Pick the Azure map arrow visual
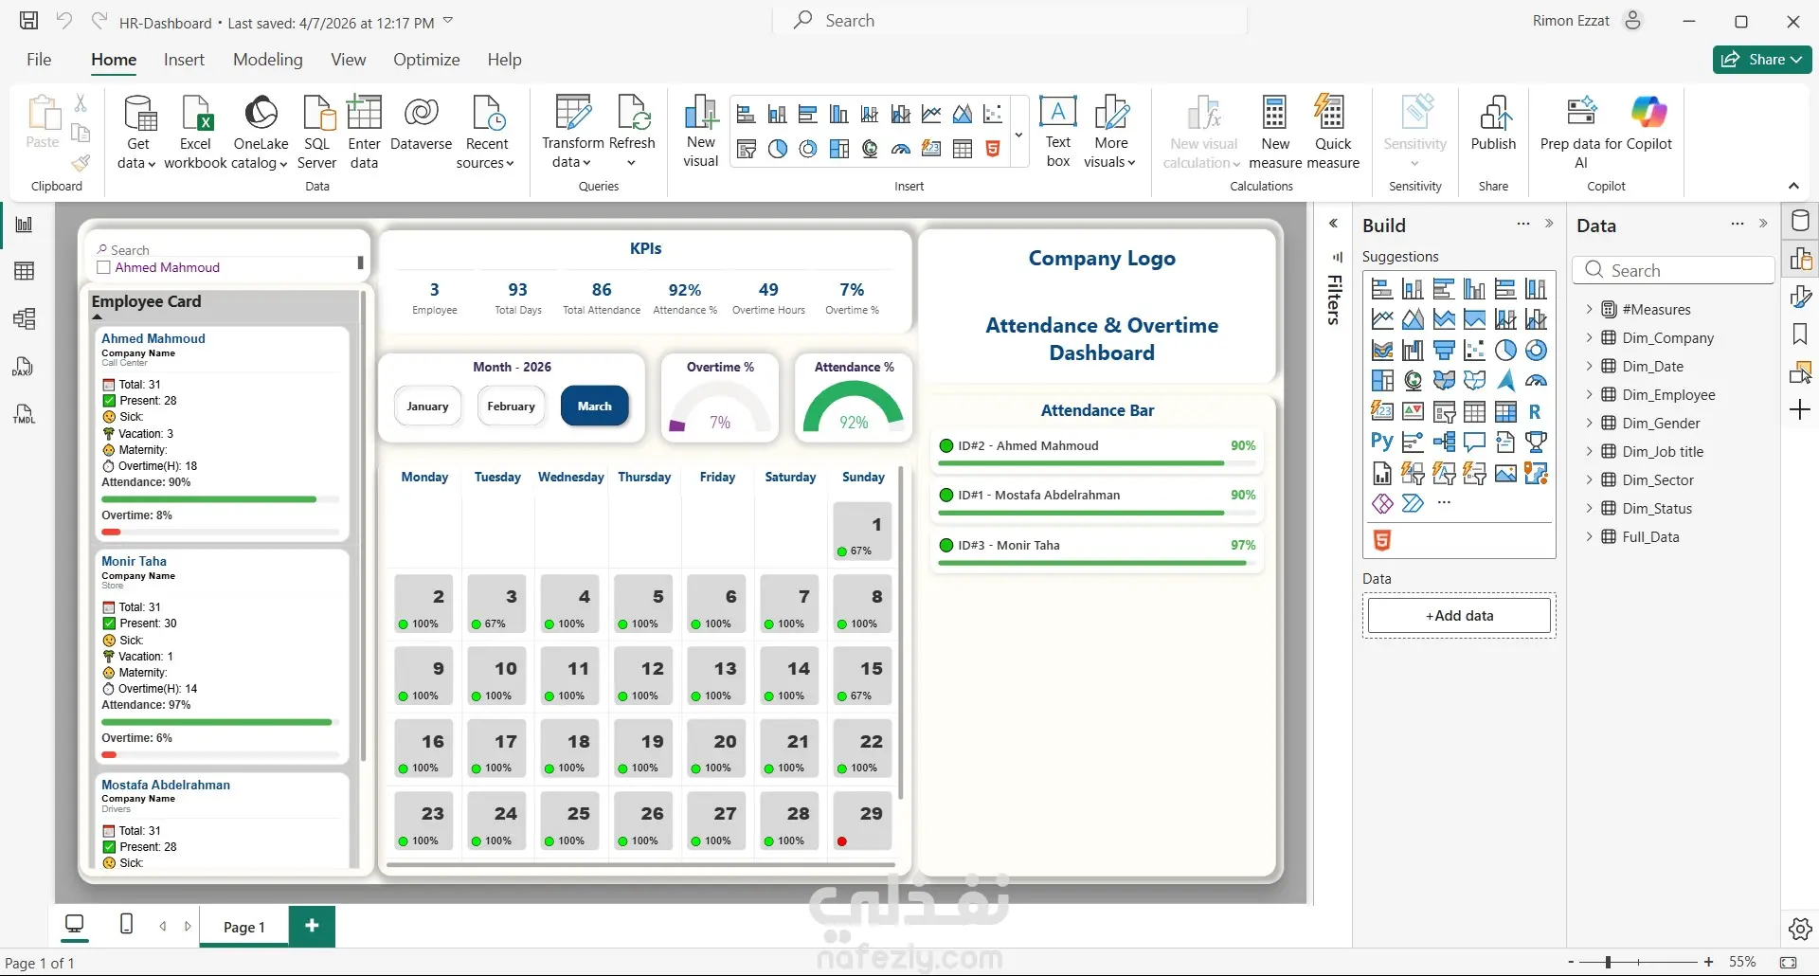The width and height of the screenshot is (1819, 976). tap(1505, 380)
